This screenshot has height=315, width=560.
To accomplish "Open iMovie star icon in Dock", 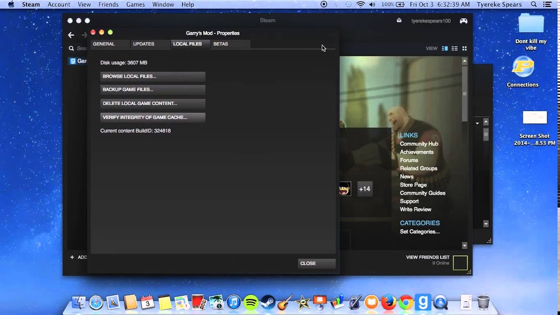I will [x=302, y=302].
